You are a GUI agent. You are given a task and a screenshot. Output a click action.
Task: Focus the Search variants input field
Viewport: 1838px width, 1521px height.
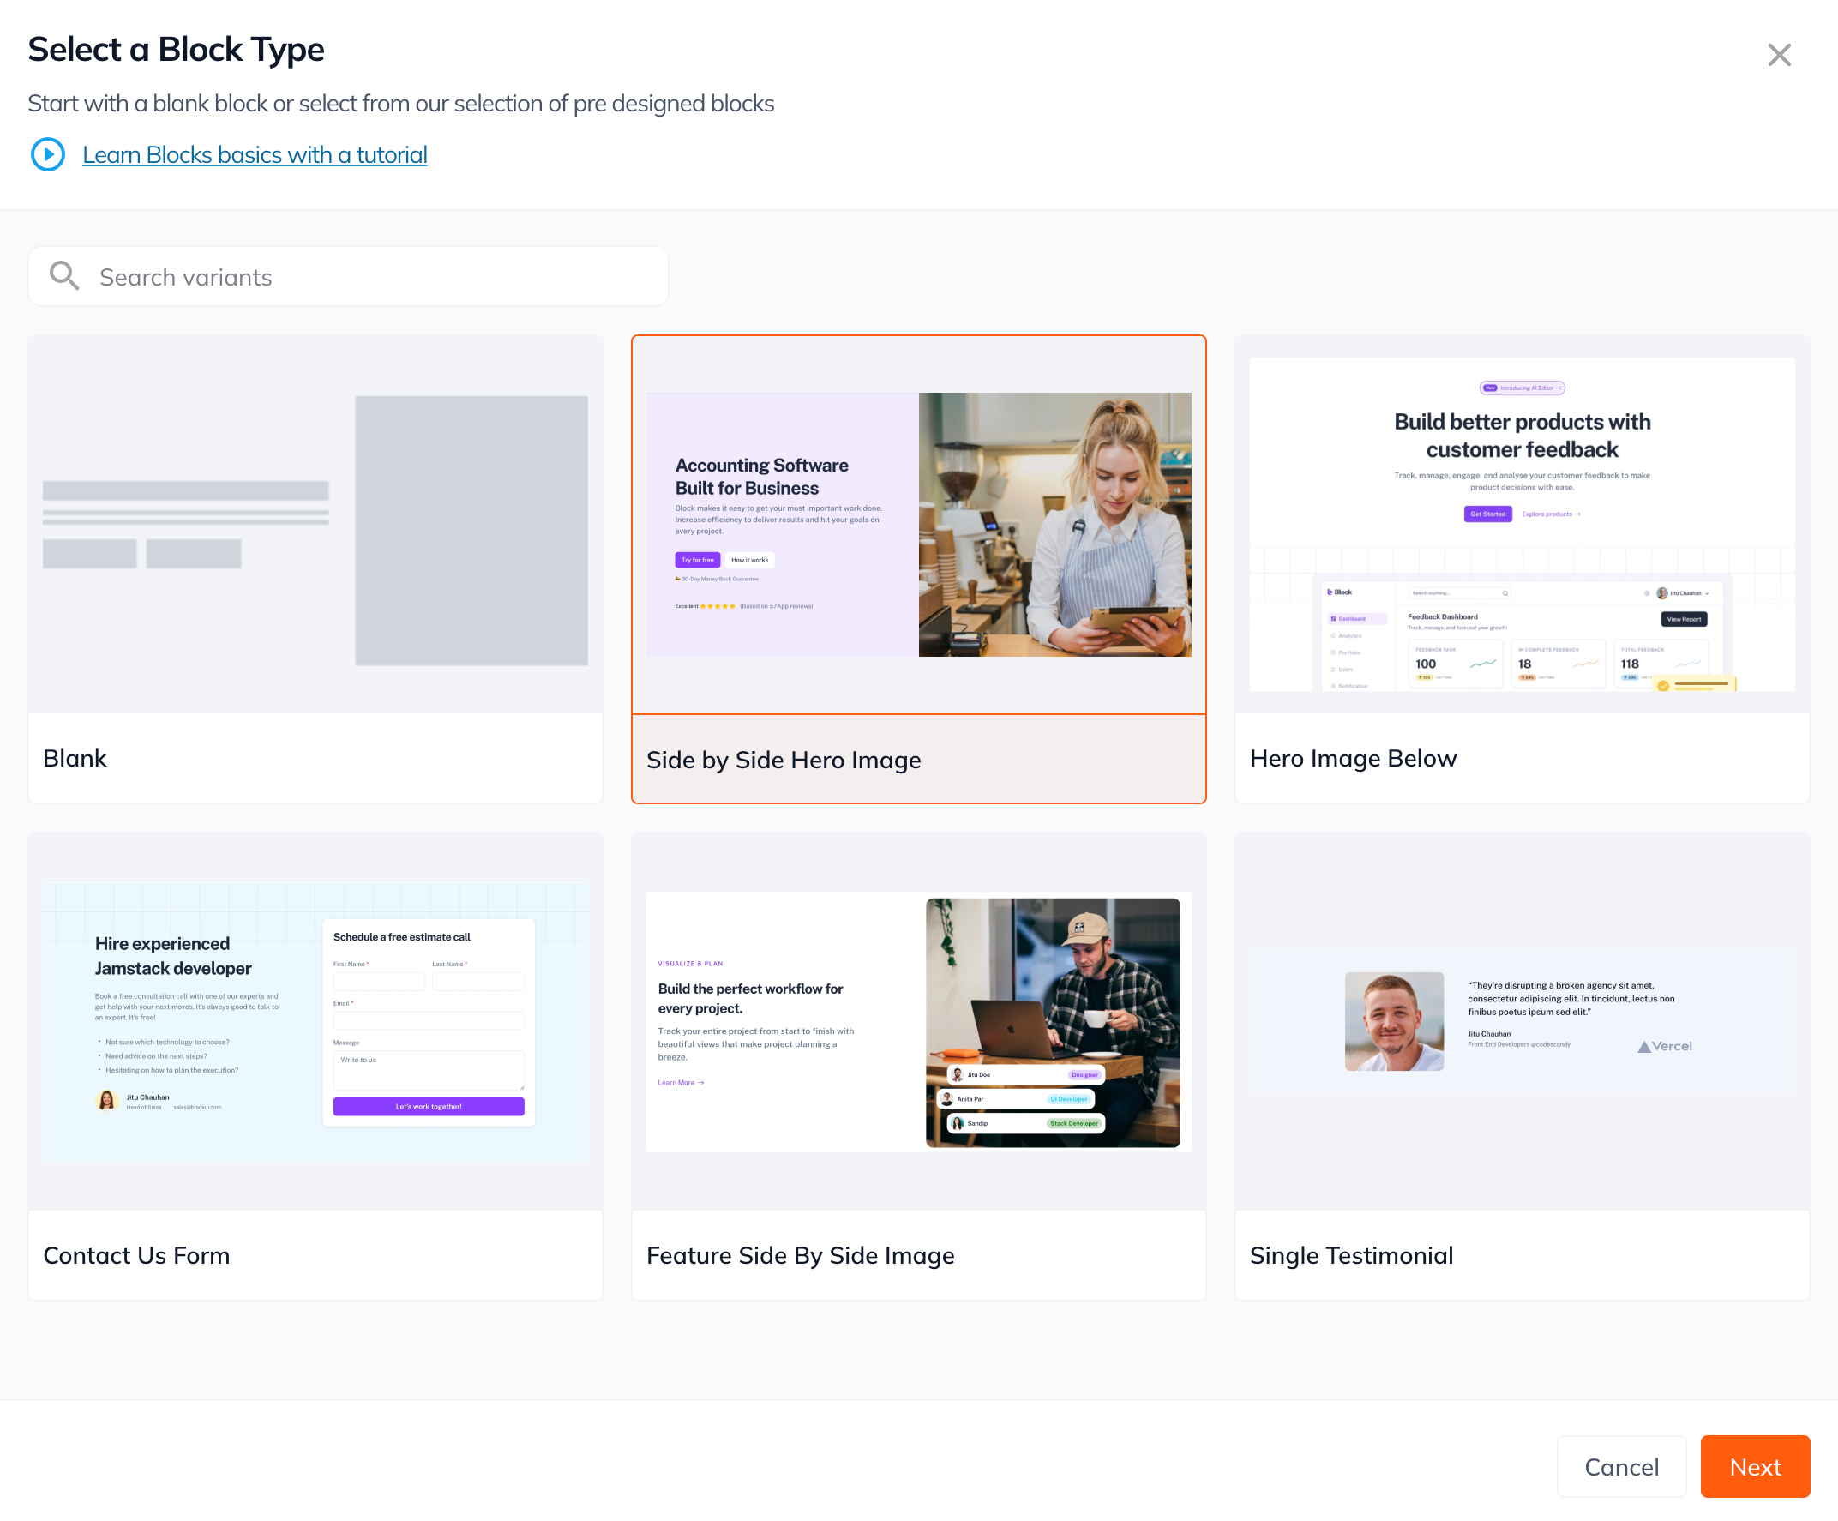pyautogui.click(x=376, y=277)
